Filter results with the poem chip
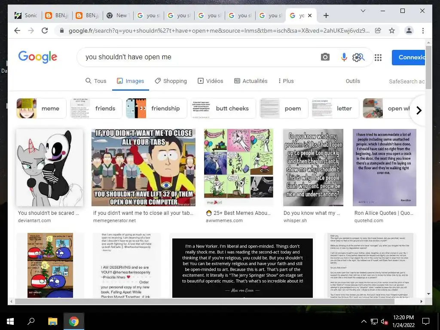 click(284, 108)
